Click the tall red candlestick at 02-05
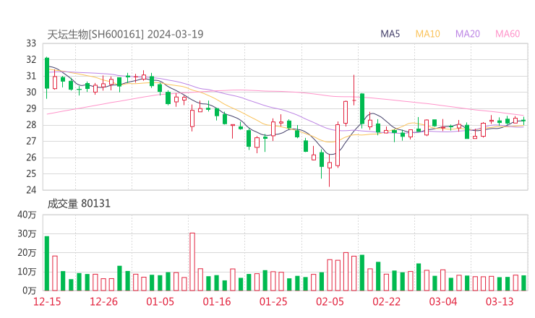The image size is (535, 318). pos(338,145)
